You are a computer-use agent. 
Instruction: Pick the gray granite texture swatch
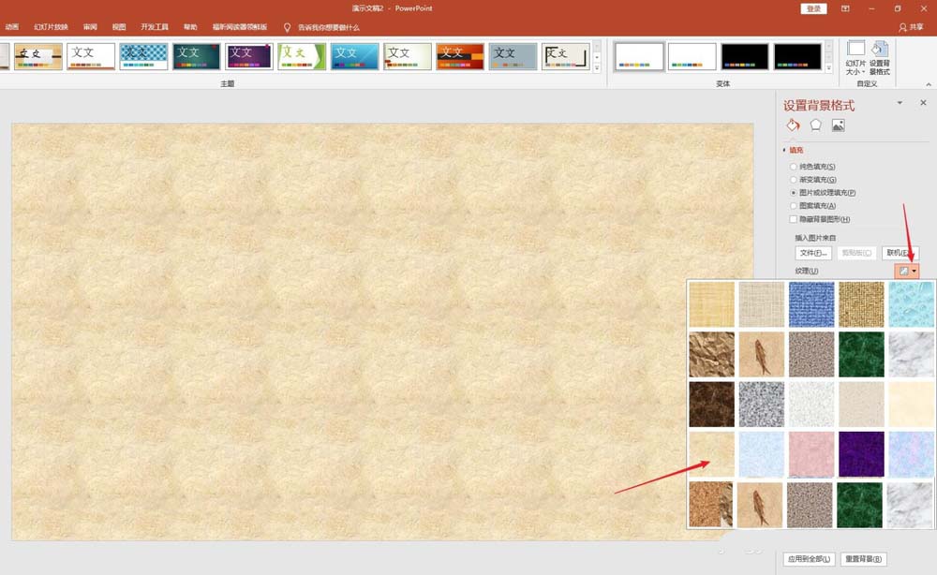pyautogui.click(x=761, y=405)
